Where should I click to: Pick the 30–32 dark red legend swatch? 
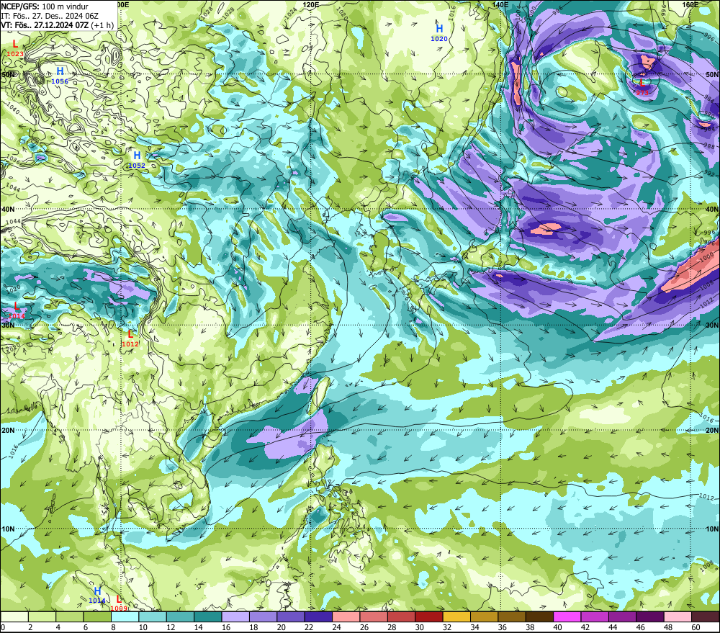429,617
